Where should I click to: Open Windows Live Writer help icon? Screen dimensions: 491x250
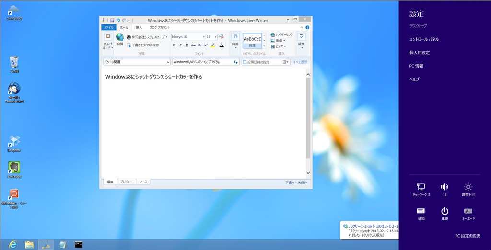click(307, 27)
